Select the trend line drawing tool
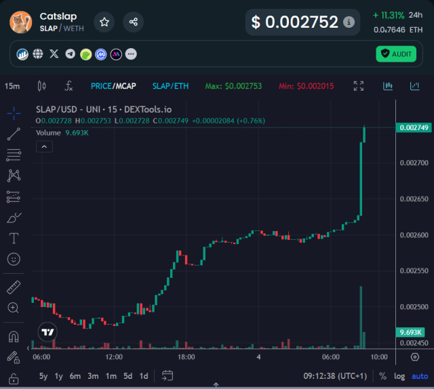Image resolution: width=434 pixels, height=389 pixels. click(14, 134)
